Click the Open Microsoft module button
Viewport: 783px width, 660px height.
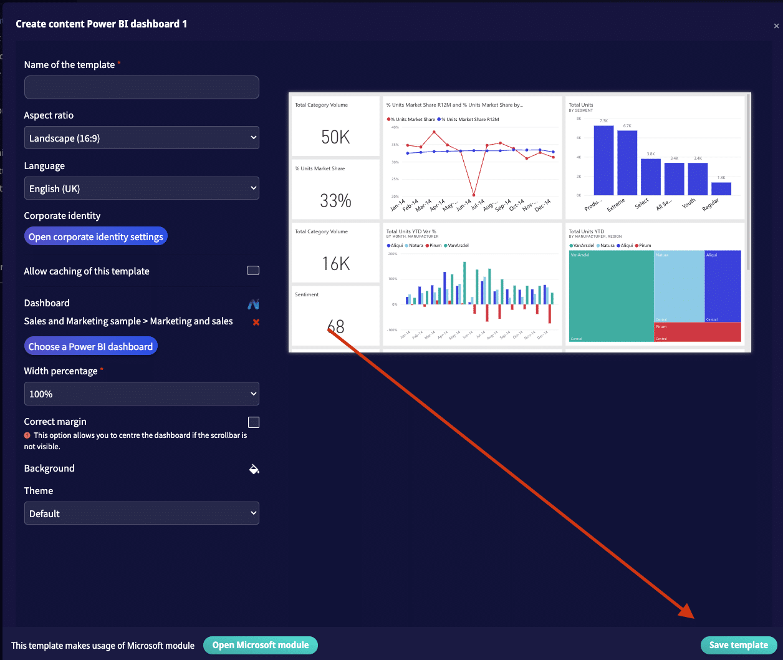pyautogui.click(x=261, y=645)
